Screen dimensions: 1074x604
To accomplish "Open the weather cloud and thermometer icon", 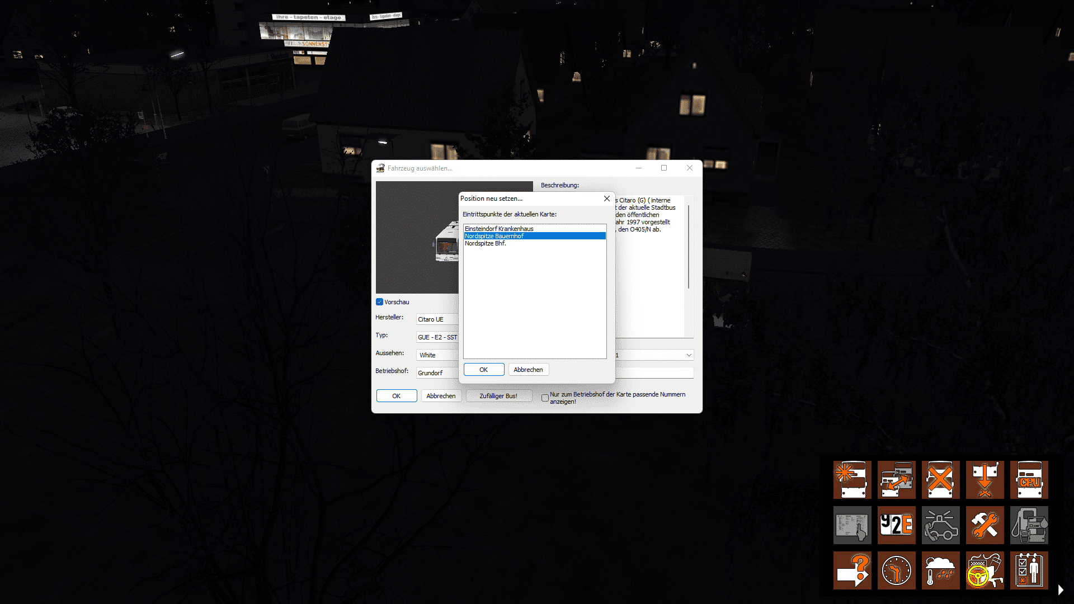I will [x=940, y=570].
